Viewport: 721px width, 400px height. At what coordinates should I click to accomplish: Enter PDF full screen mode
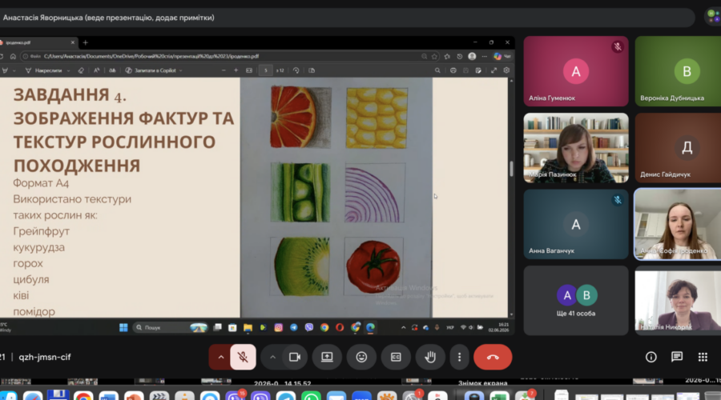pyautogui.click(x=493, y=70)
